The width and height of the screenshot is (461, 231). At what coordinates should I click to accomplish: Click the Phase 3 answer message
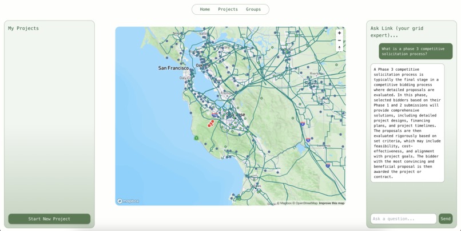click(407, 123)
